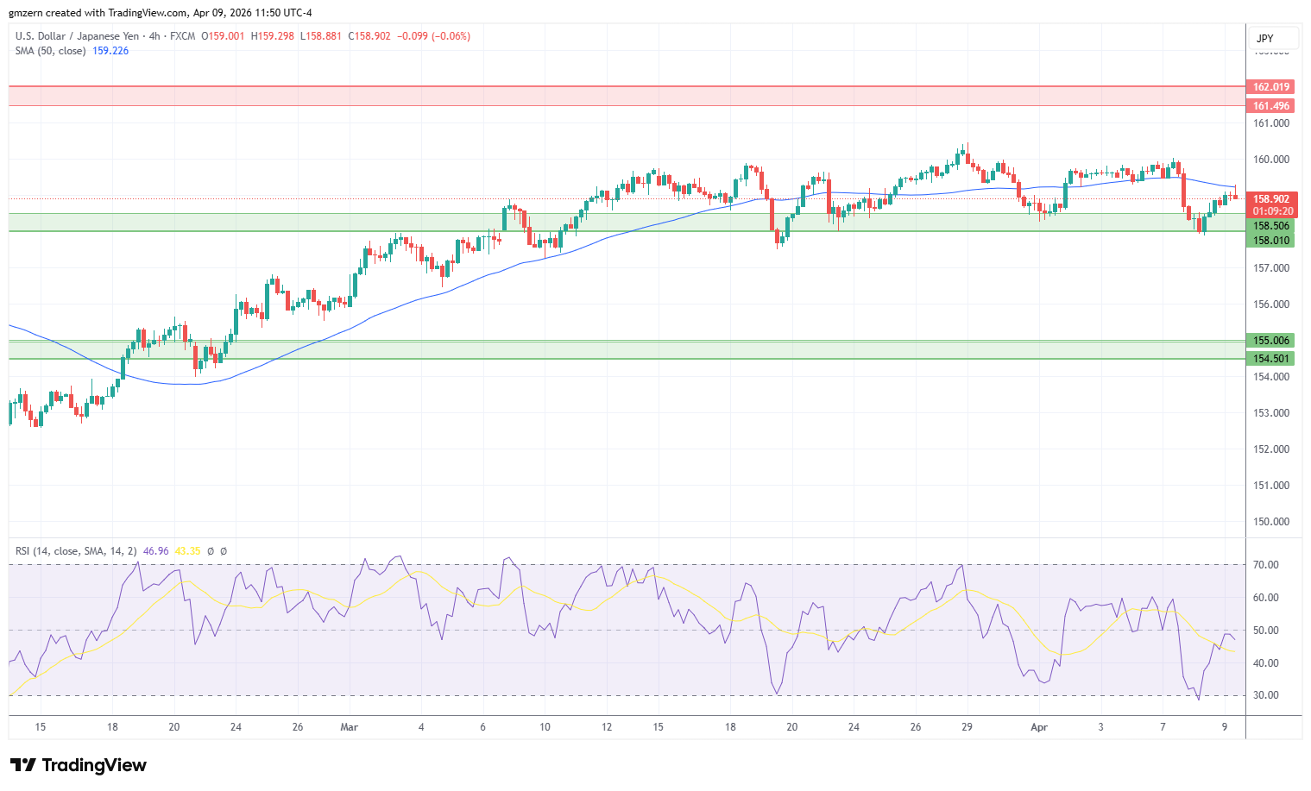Viewport: 1311px width, 791px height.
Task: Click the 153.000 price axis tick
Action: click(1271, 413)
